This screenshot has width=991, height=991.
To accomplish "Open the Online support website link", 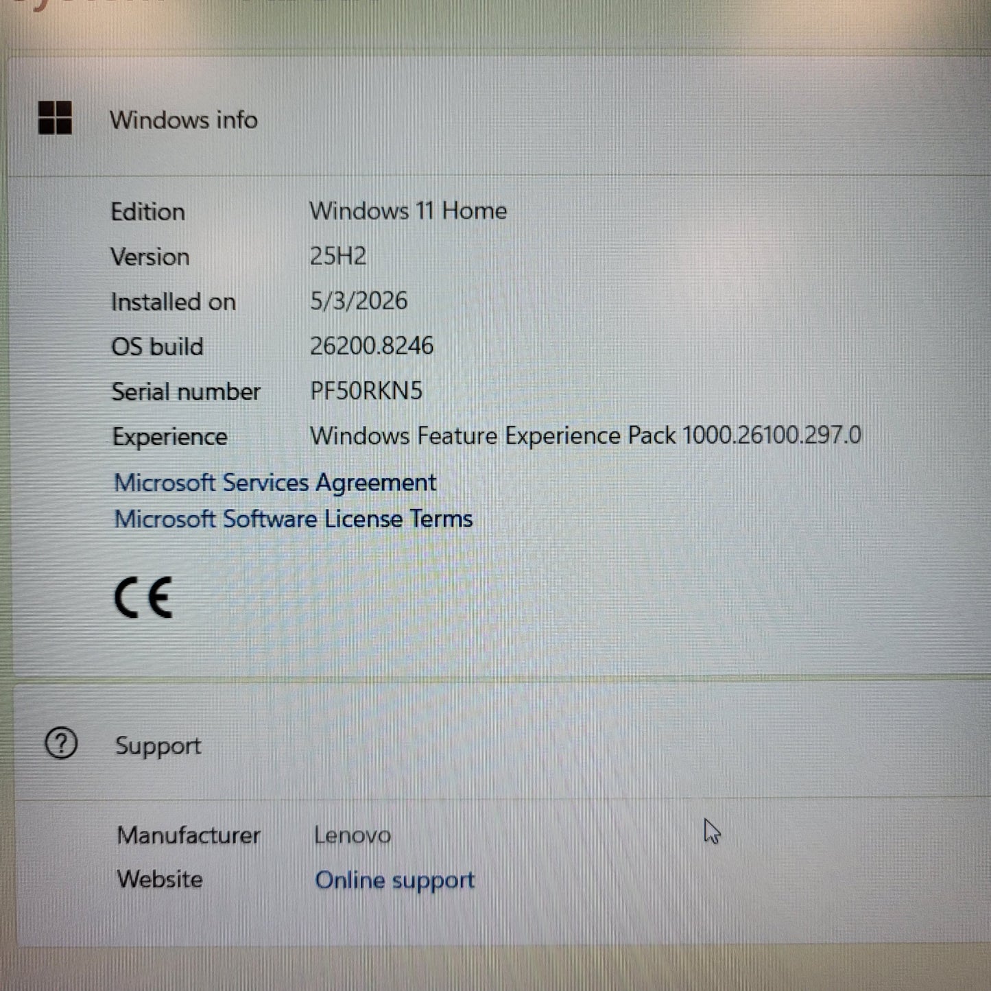I will tap(394, 881).
